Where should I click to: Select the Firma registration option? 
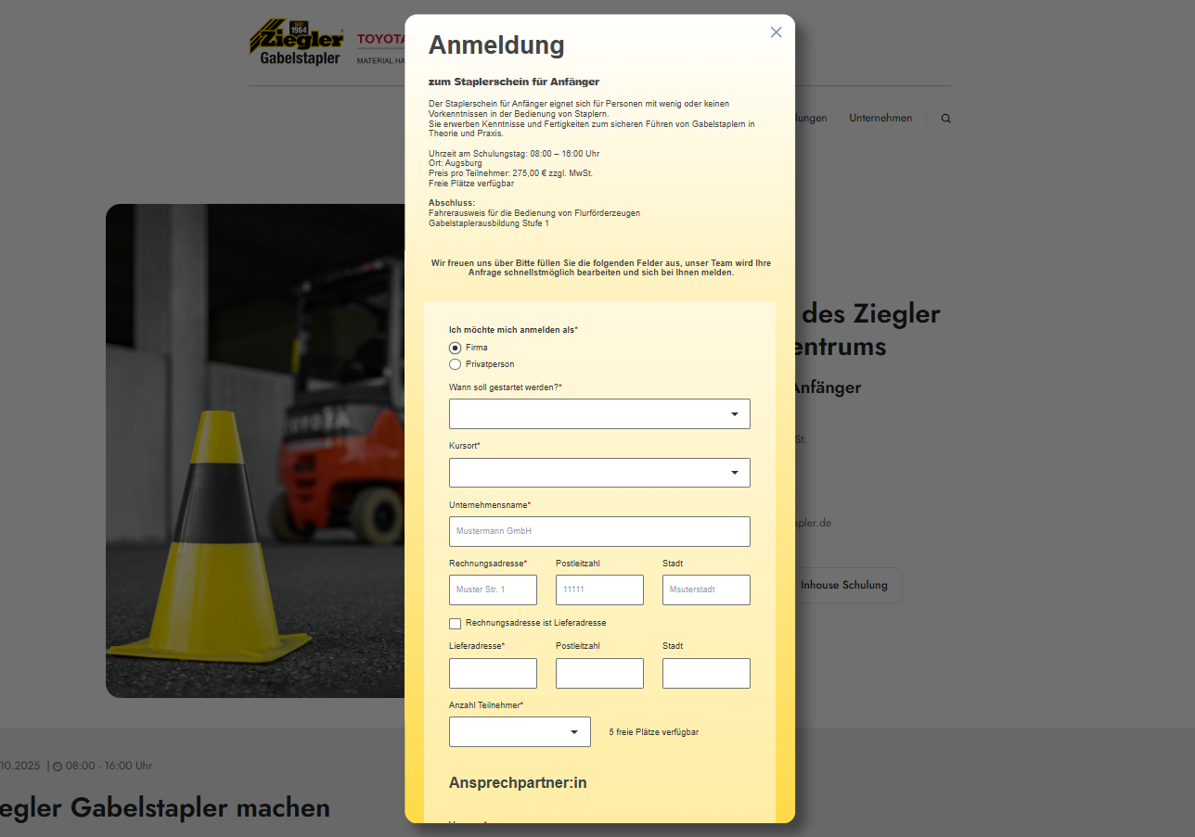coord(455,347)
